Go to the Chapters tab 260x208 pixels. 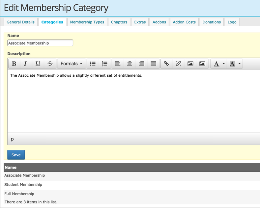point(119,22)
